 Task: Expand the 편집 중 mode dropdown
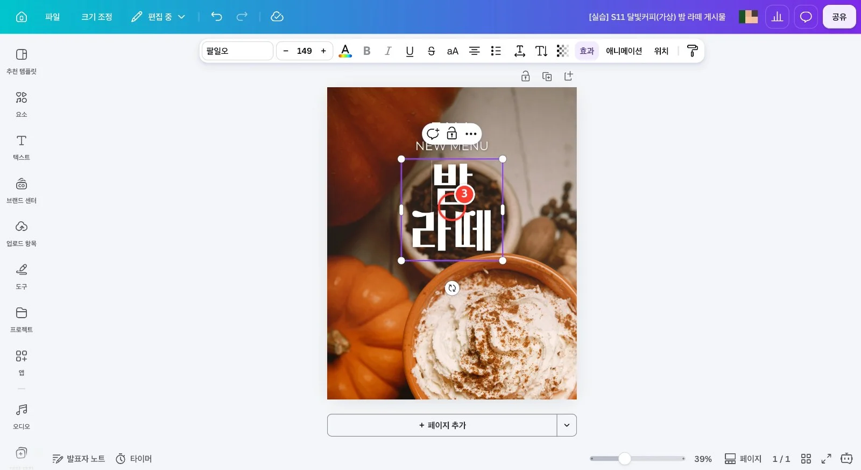(159, 17)
